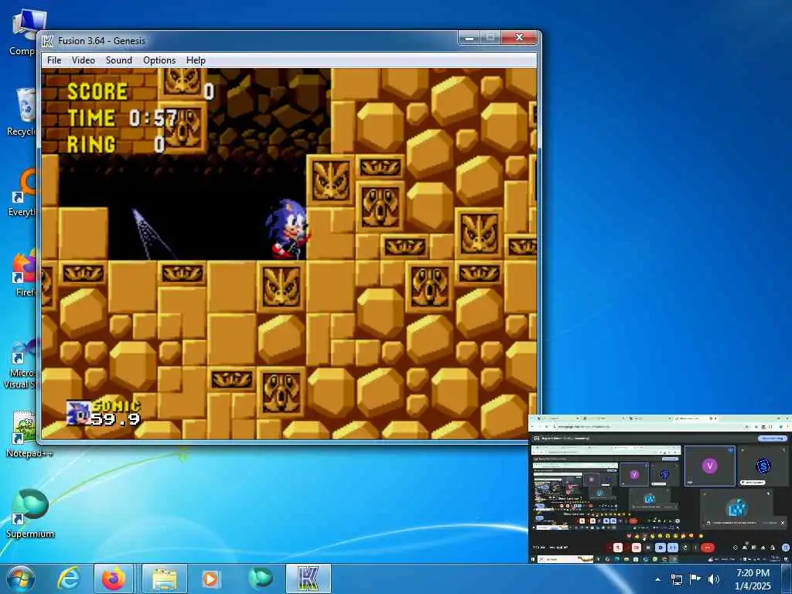This screenshot has width=792, height=594.
Task: Toggle microphone button in the meeting preview
Action: 617,548
